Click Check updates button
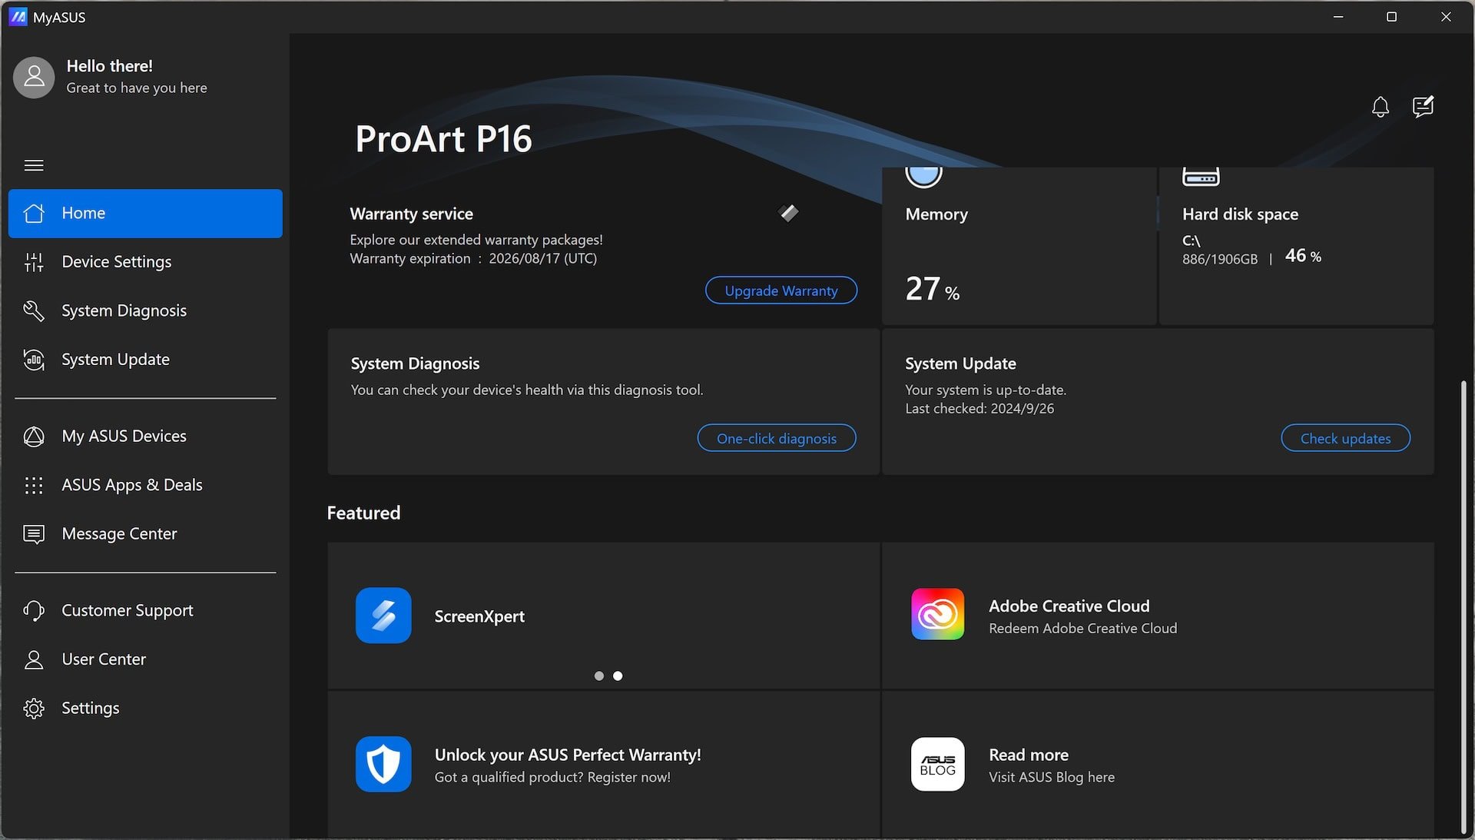 coord(1345,438)
